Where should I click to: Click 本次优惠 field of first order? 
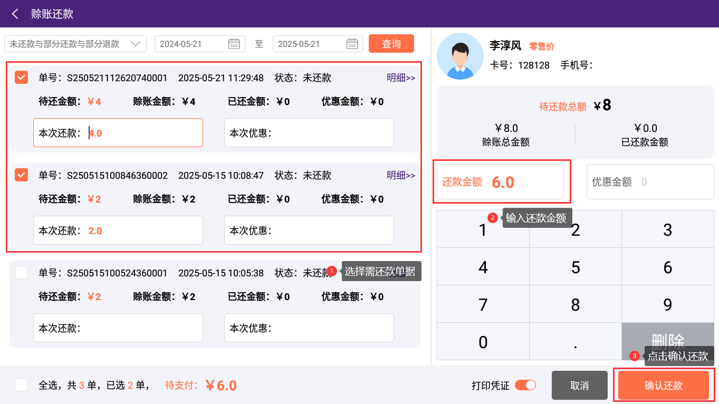309,133
